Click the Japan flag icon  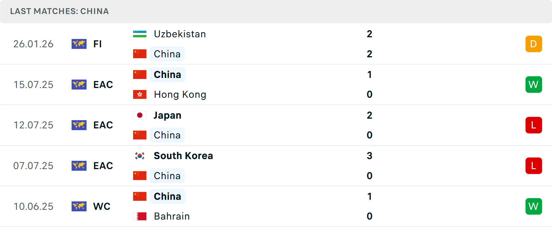tap(140, 115)
